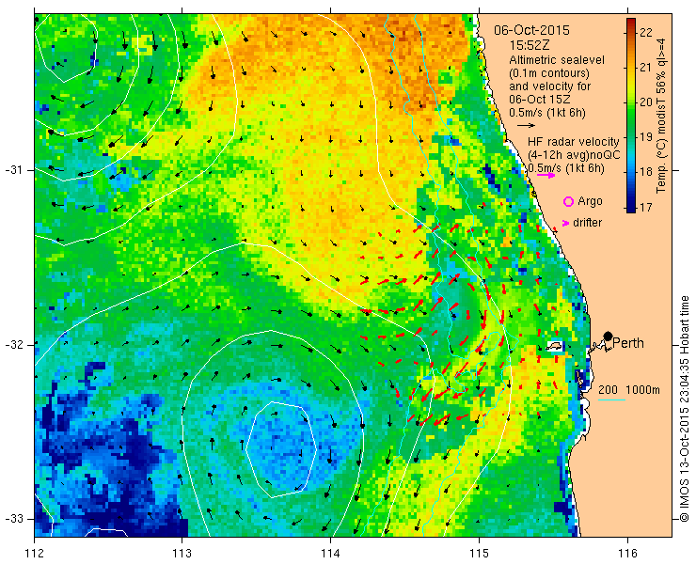Click the longitude axis label 116
696x564 pixels.
tap(627, 553)
